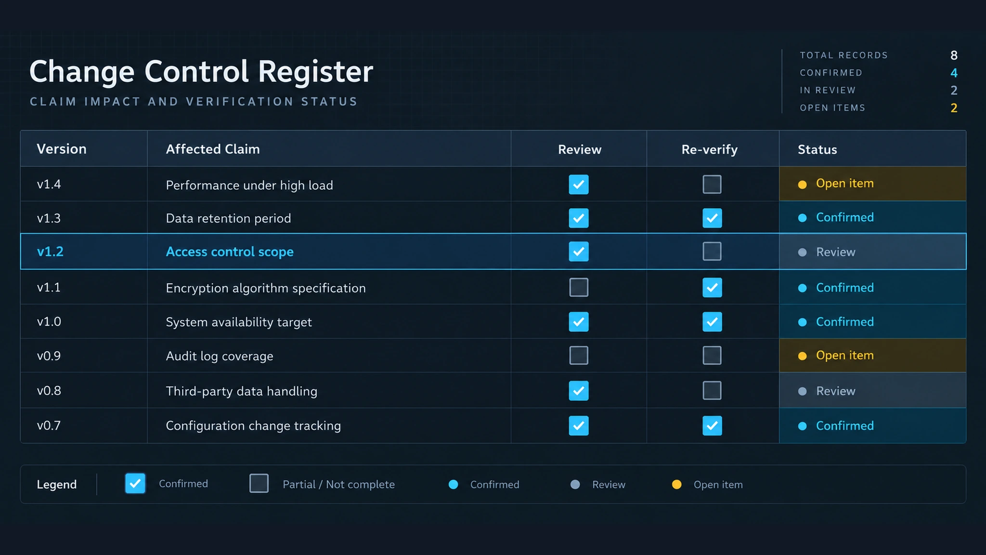Select the Open item status for v1.4
Screen dimensions: 986x555
point(872,184)
